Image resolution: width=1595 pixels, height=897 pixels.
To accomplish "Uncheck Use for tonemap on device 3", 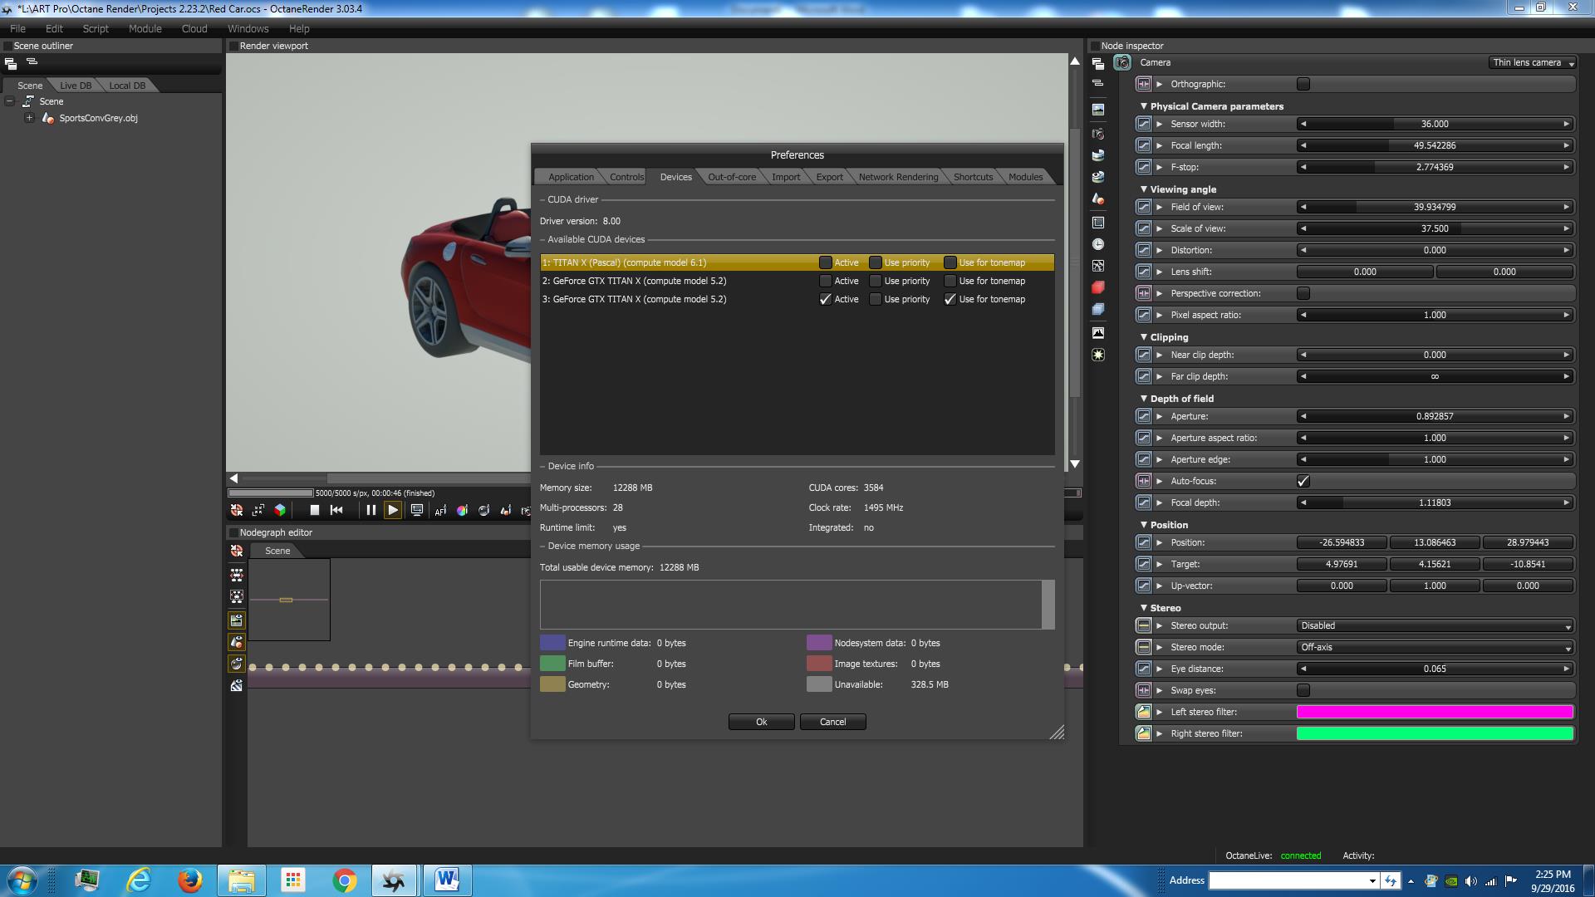I will point(950,299).
